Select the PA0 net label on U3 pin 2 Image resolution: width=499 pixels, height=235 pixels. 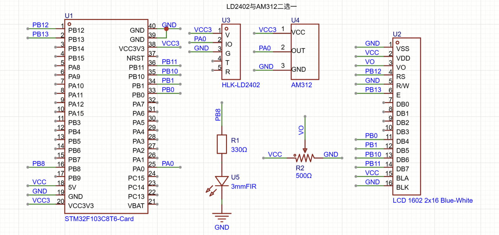tap(200, 39)
